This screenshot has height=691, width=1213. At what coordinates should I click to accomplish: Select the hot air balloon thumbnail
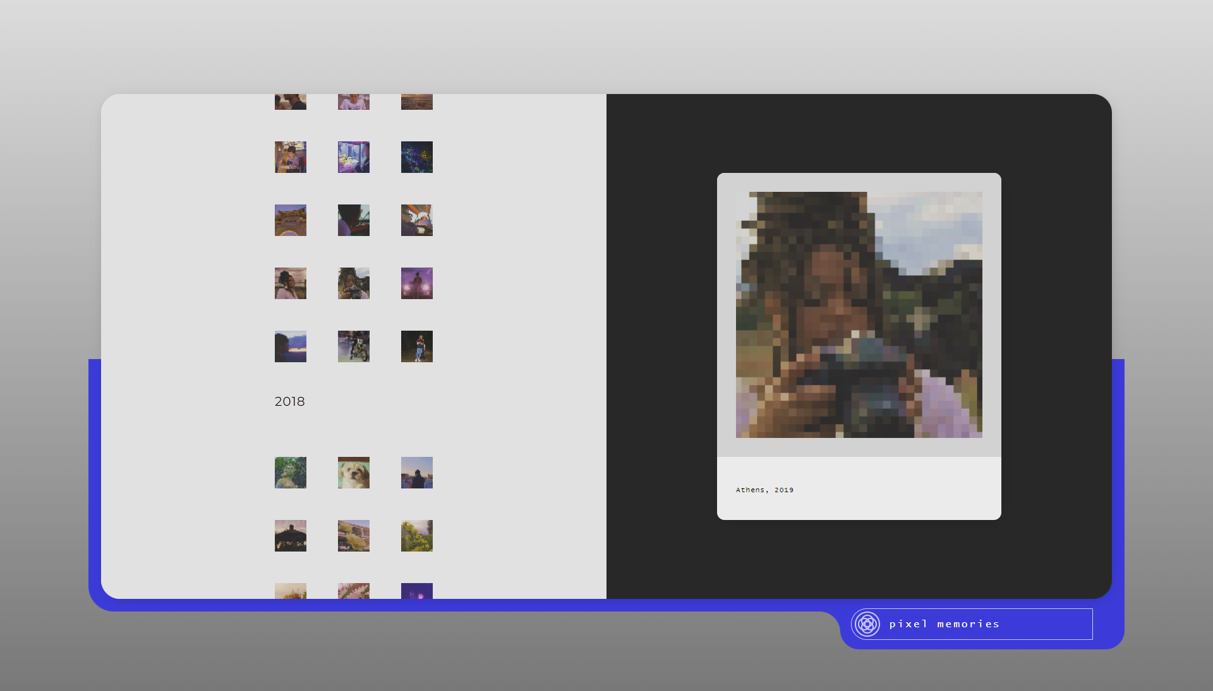point(417,220)
